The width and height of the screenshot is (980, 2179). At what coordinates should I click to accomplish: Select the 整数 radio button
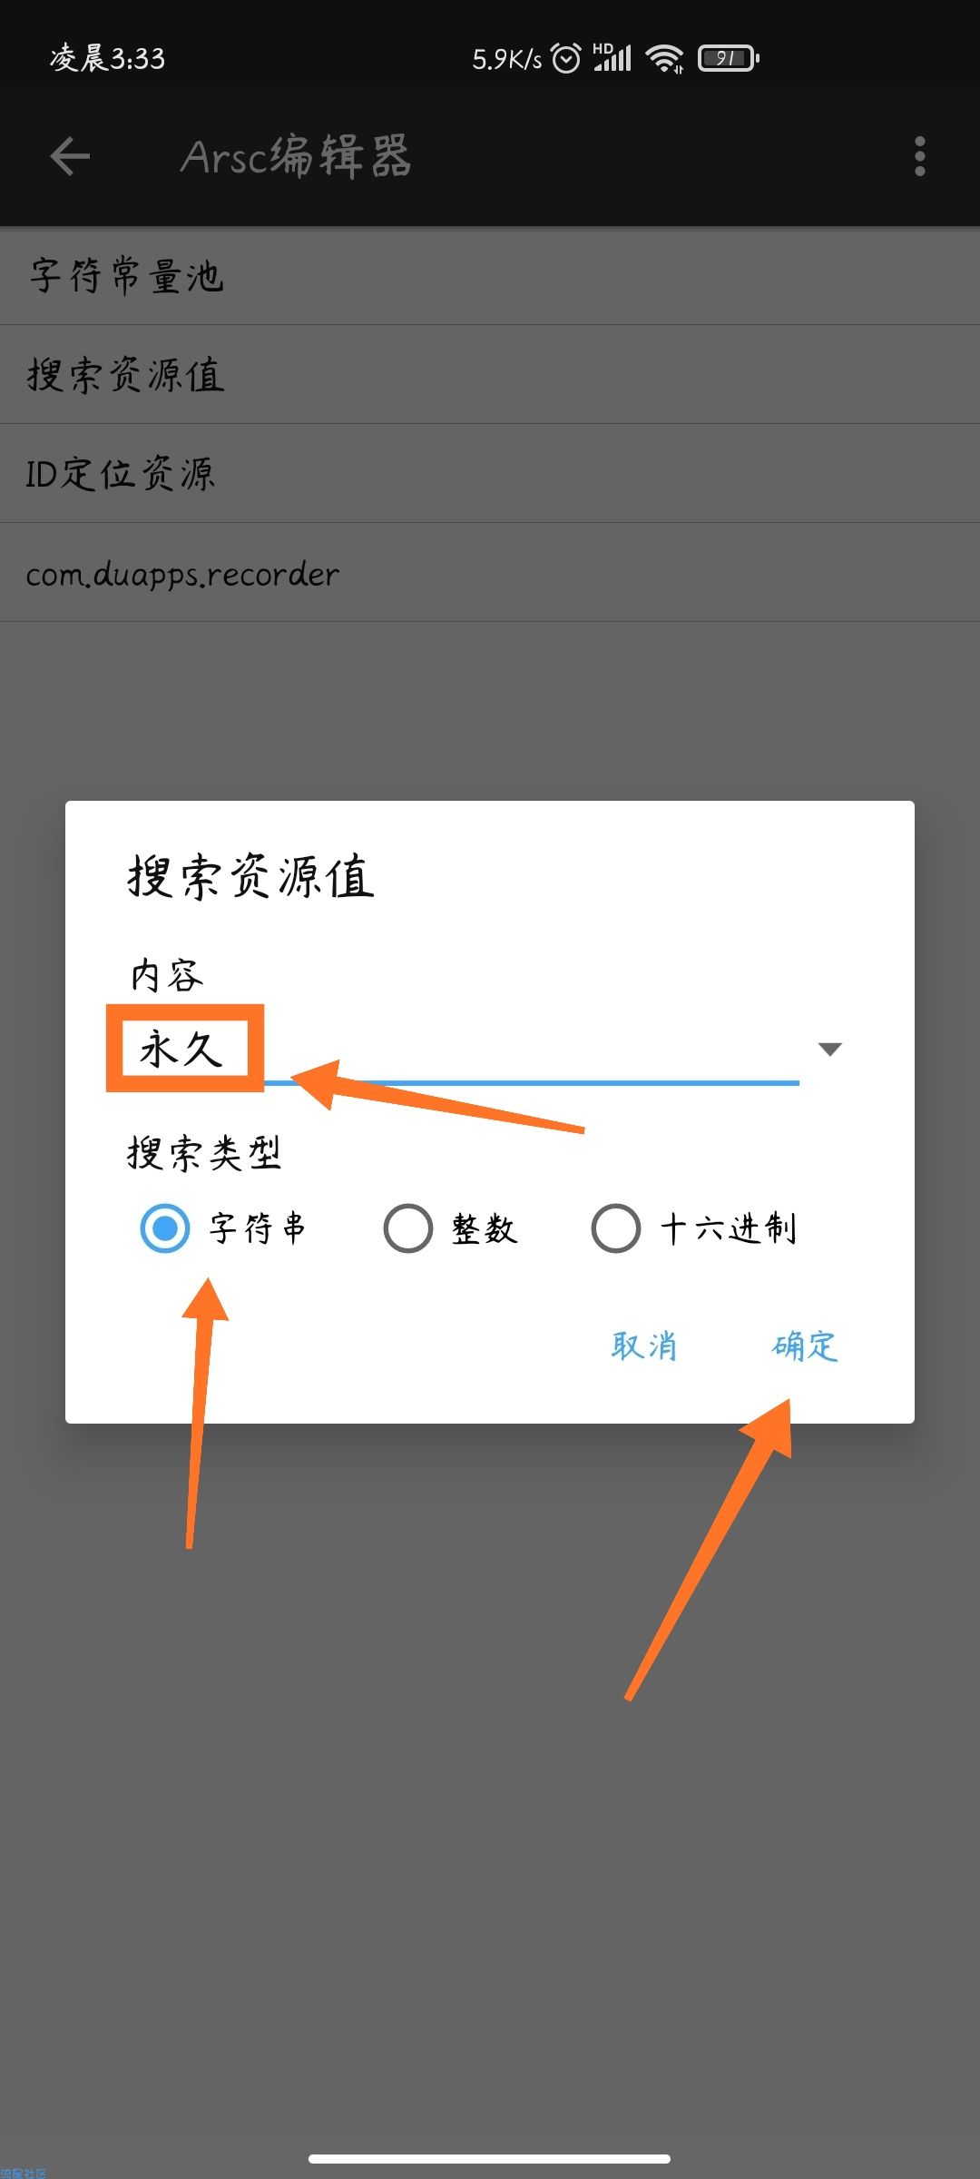(x=407, y=1228)
